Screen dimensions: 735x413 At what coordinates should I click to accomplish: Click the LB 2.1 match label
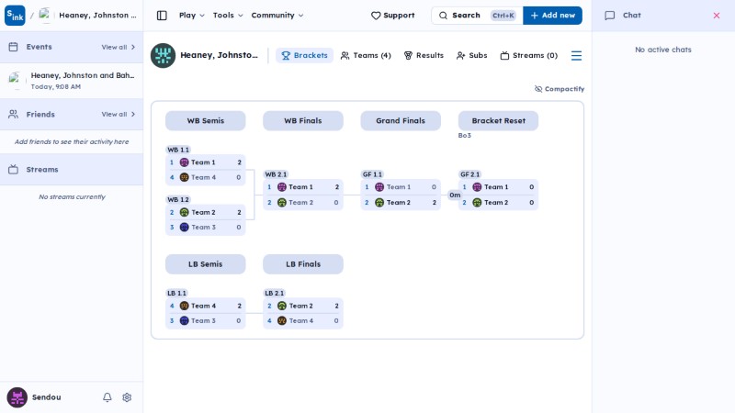[x=274, y=293]
